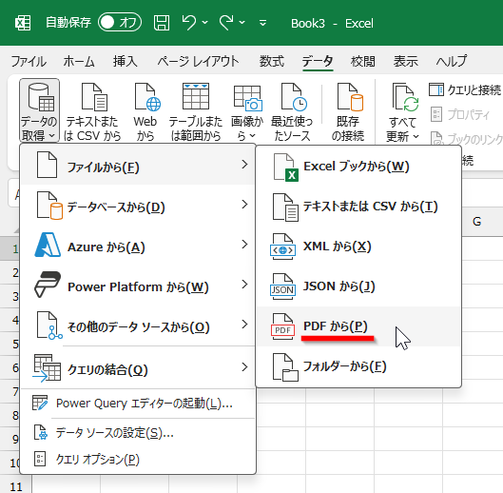Switch to the ホーム tab
This screenshot has width=503, height=493.
tap(79, 61)
